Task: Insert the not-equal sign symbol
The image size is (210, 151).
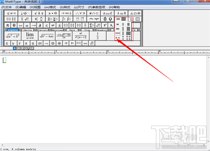Action: tap(53, 25)
